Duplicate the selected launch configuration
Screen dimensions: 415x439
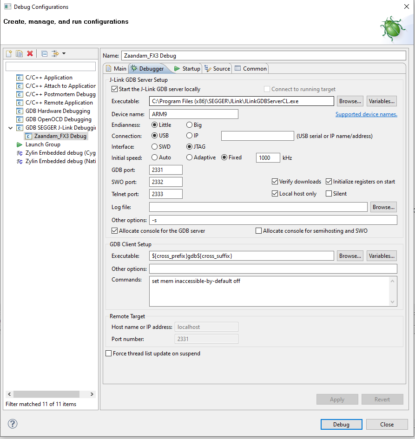coord(19,53)
